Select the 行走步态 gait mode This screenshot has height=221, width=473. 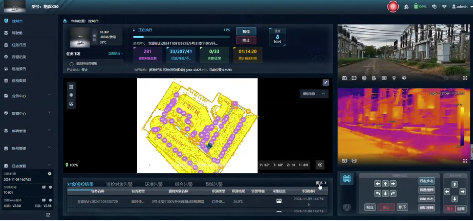pyautogui.click(x=426, y=181)
